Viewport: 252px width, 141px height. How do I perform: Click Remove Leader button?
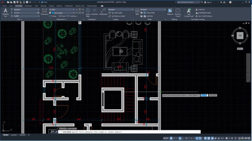tap(118, 16)
